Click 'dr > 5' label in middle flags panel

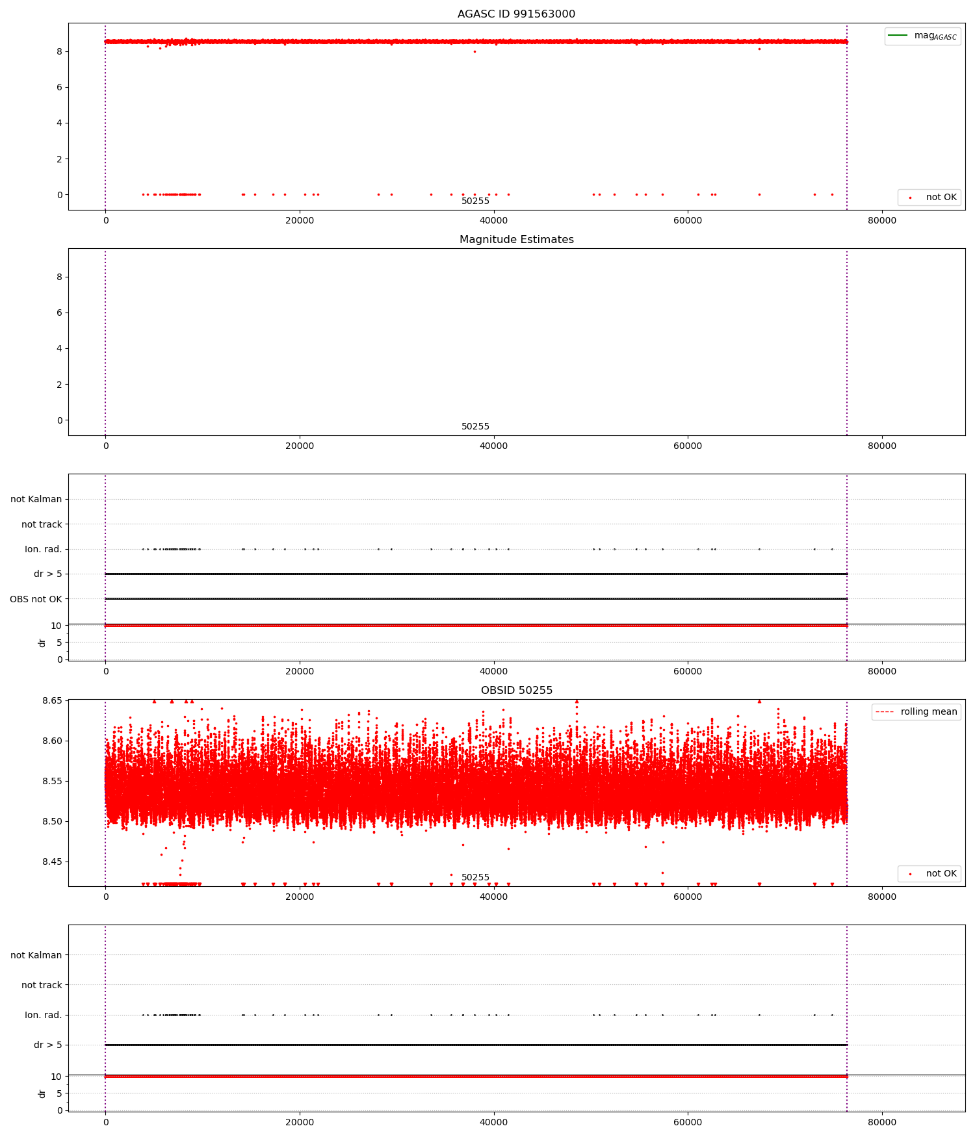(x=48, y=574)
